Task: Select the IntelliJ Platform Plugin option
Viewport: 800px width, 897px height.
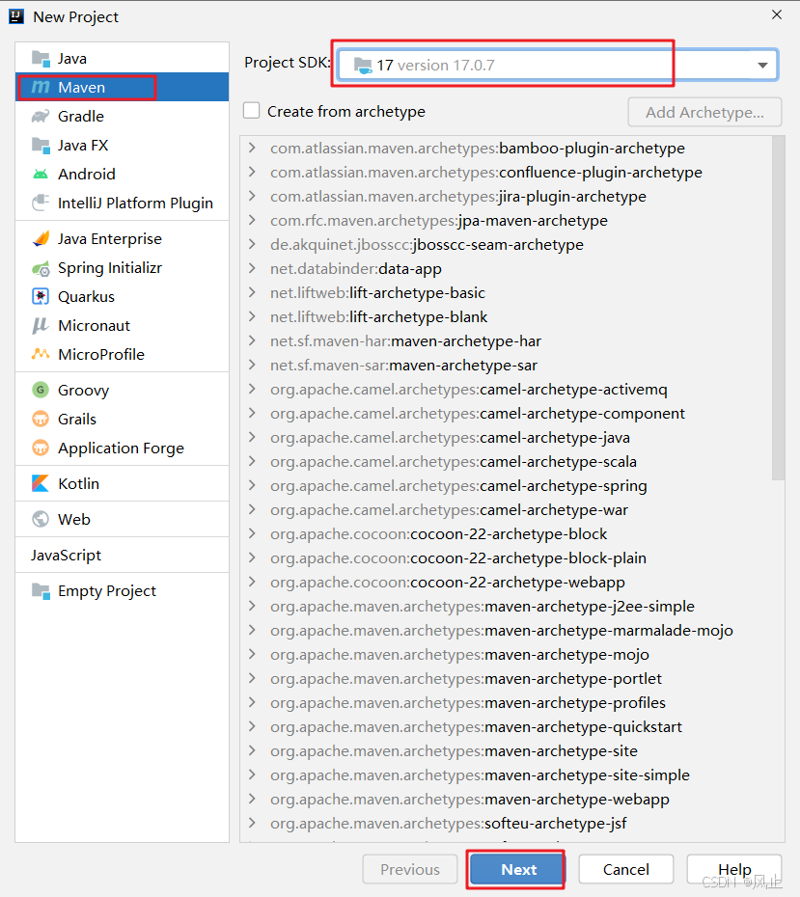Action: pos(135,204)
